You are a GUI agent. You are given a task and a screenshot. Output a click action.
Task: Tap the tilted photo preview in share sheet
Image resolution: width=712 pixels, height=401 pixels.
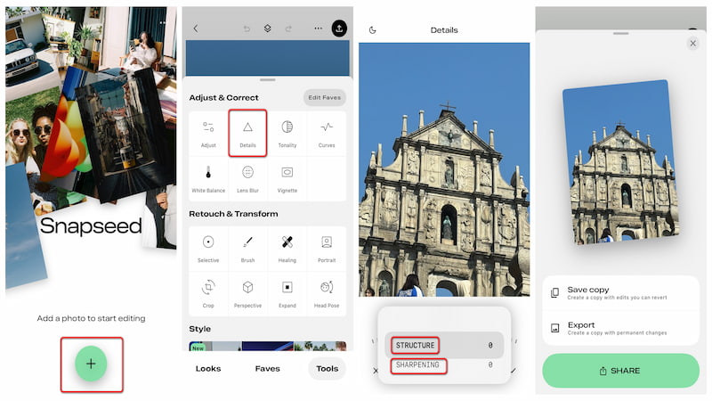pos(620,162)
